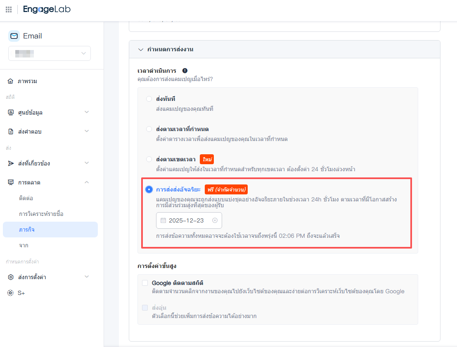Go to การวิเคราะห์รายชื่อ page
Screen dimensions: 457x347
tap(41, 214)
